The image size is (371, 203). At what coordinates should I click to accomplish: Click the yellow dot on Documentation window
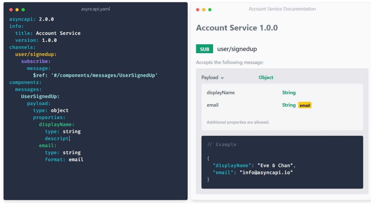[x=204, y=10]
